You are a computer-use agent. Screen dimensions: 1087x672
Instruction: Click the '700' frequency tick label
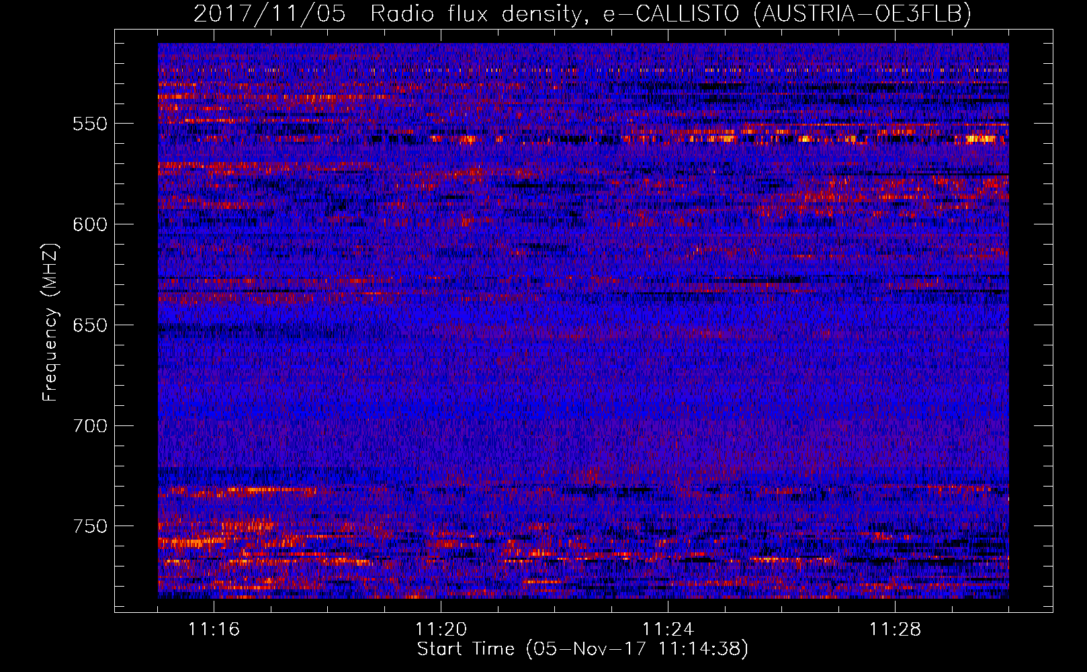pyautogui.click(x=90, y=426)
